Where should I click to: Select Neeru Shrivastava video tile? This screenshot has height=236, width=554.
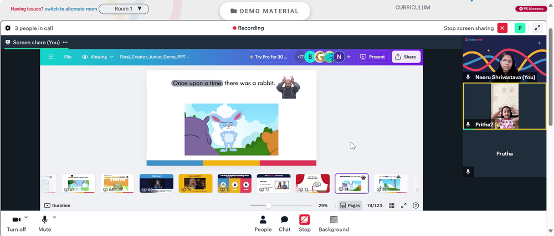pos(504,59)
